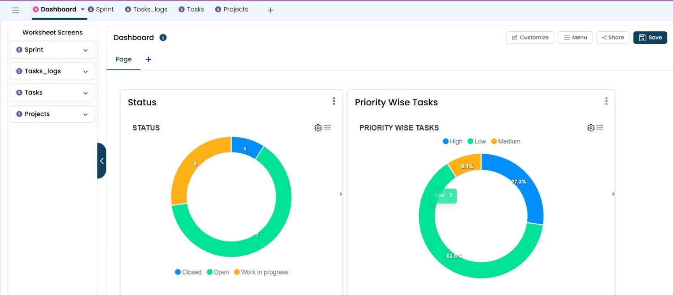
Task: Open Priority Wise Tasks card three-dot menu
Action: pyautogui.click(x=606, y=101)
